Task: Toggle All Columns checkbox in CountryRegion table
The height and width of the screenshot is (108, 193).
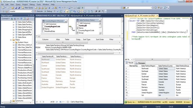Action: (43, 24)
